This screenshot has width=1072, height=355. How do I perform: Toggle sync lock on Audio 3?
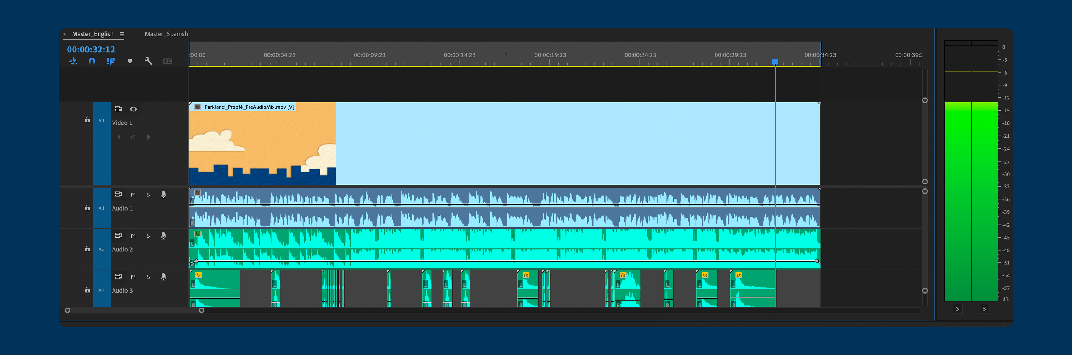pos(119,277)
